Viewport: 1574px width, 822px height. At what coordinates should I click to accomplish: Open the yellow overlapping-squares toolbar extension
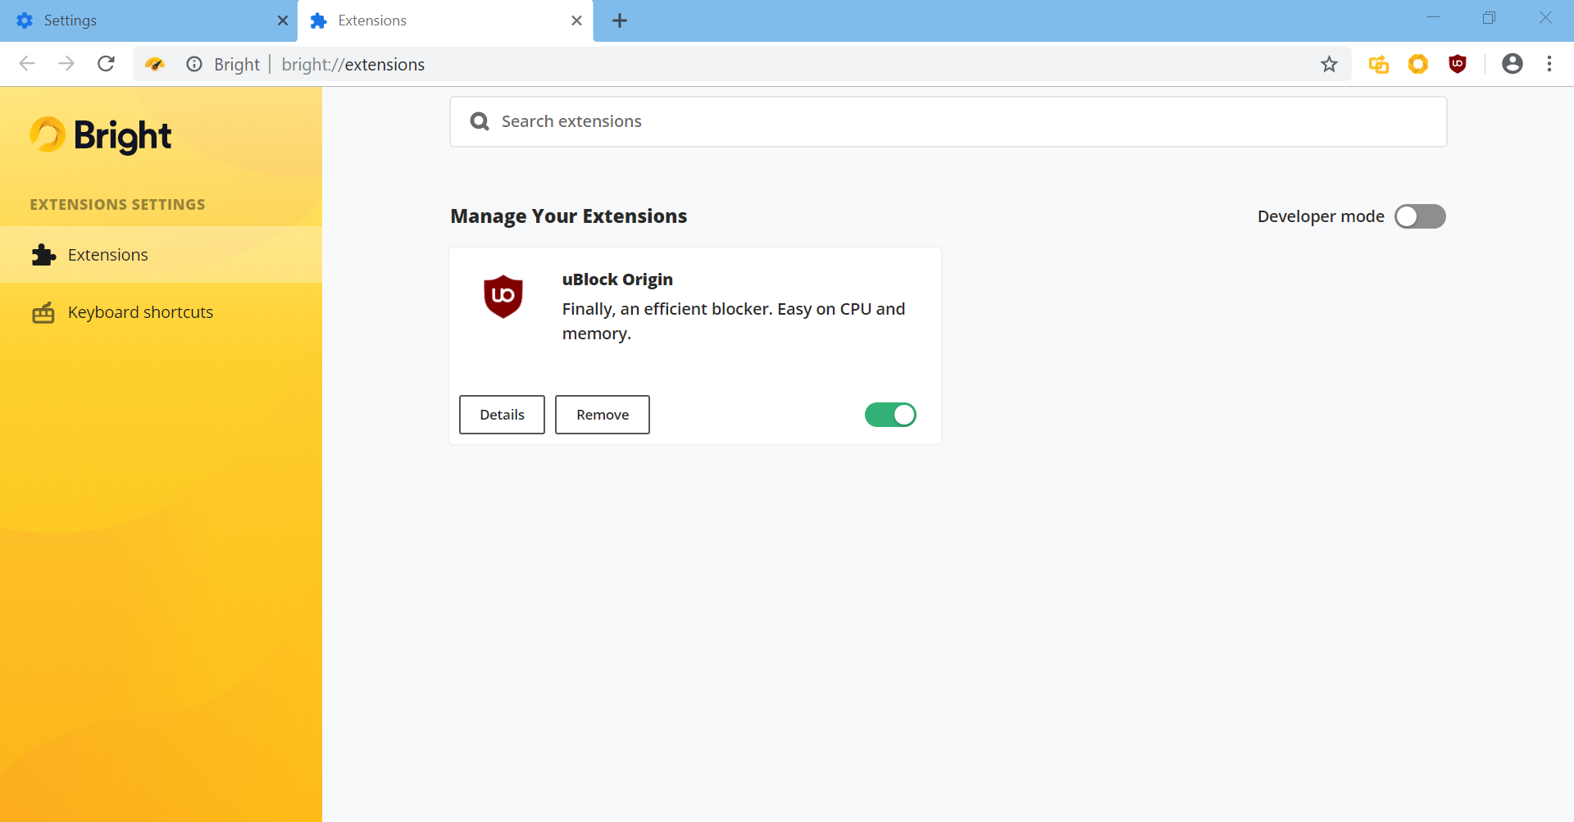(x=1379, y=64)
